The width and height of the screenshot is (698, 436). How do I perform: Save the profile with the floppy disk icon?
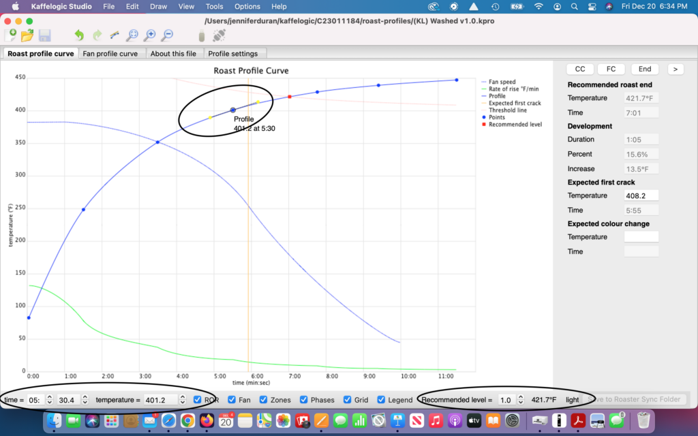coord(44,35)
